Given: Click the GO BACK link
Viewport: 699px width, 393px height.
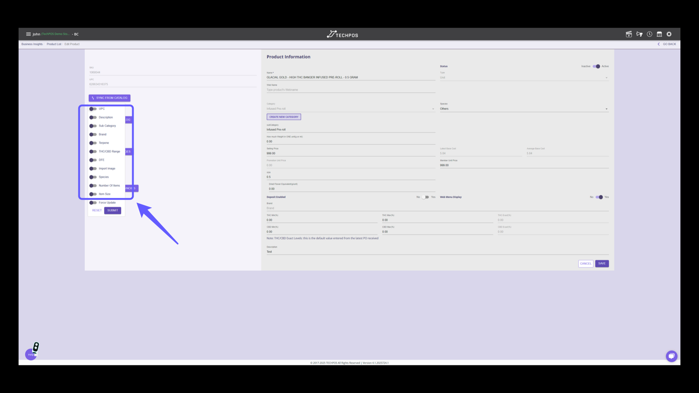Looking at the screenshot, I should (669, 44).
